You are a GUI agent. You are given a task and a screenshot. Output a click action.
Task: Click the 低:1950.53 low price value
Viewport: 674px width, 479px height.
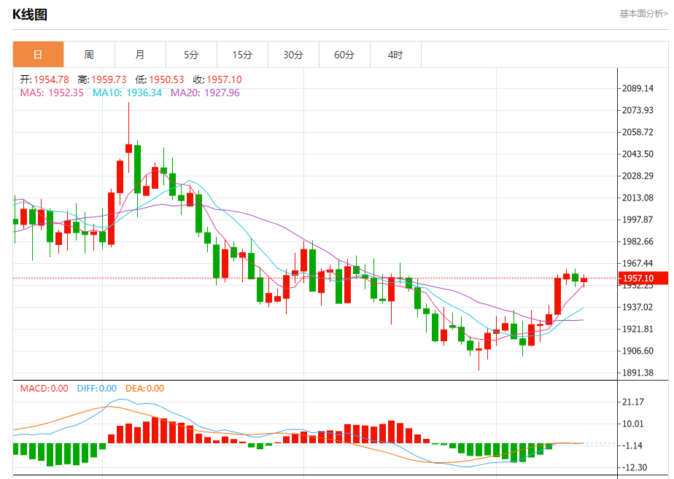[x=160, y=79]
